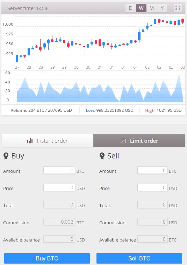
Task: Click the Sell Available balance BTC field
Action: [x=152, y=239]
